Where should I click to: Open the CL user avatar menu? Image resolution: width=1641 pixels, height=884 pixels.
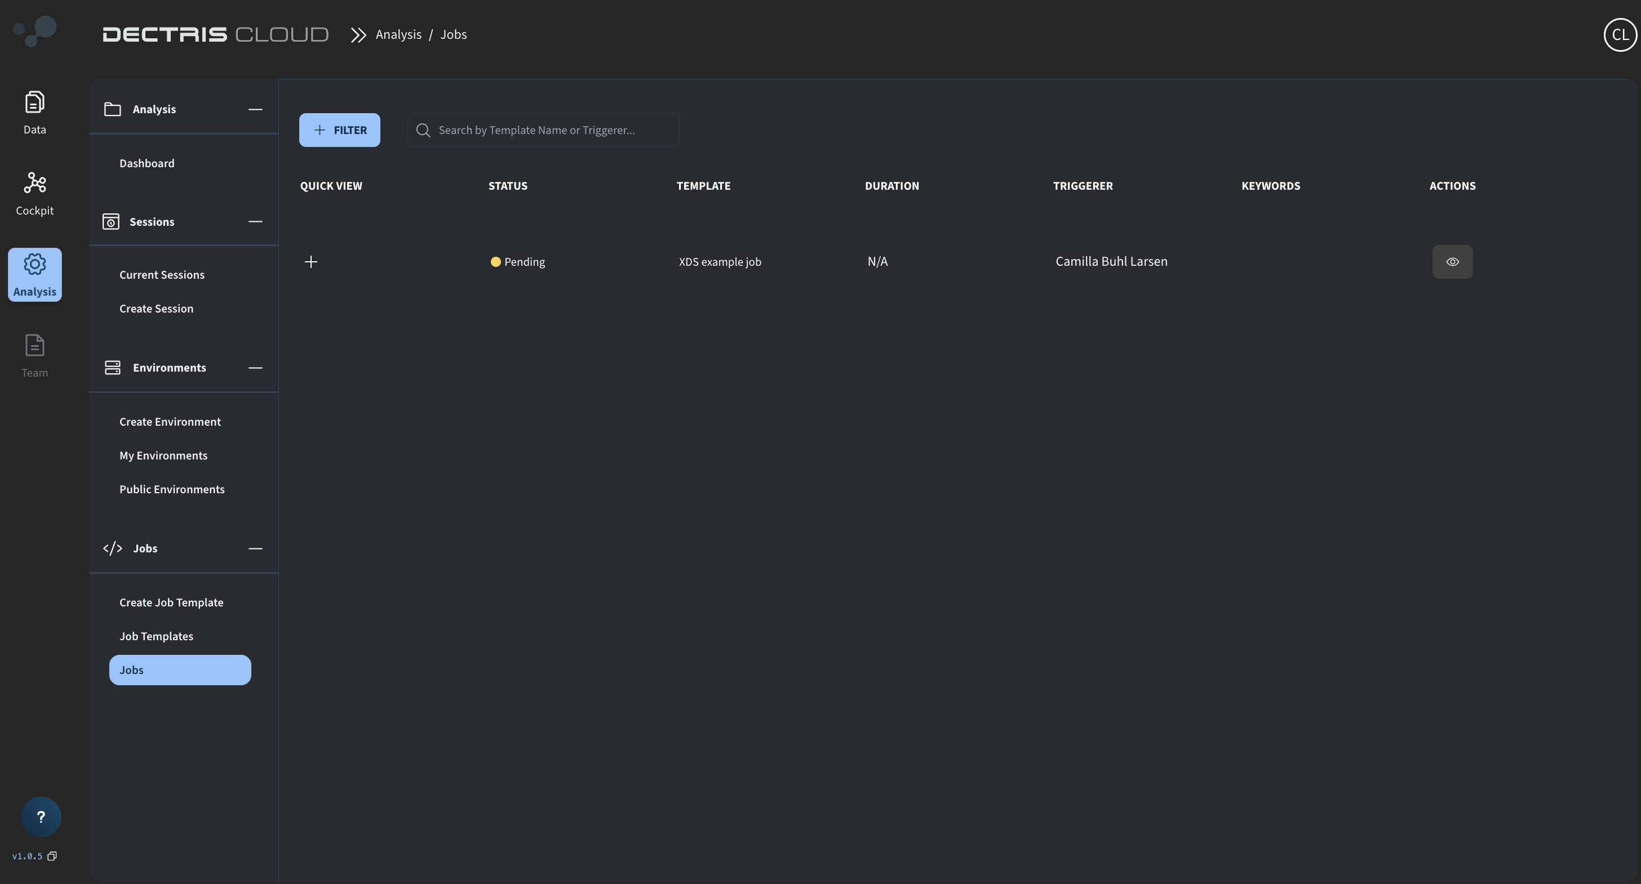1620,34
